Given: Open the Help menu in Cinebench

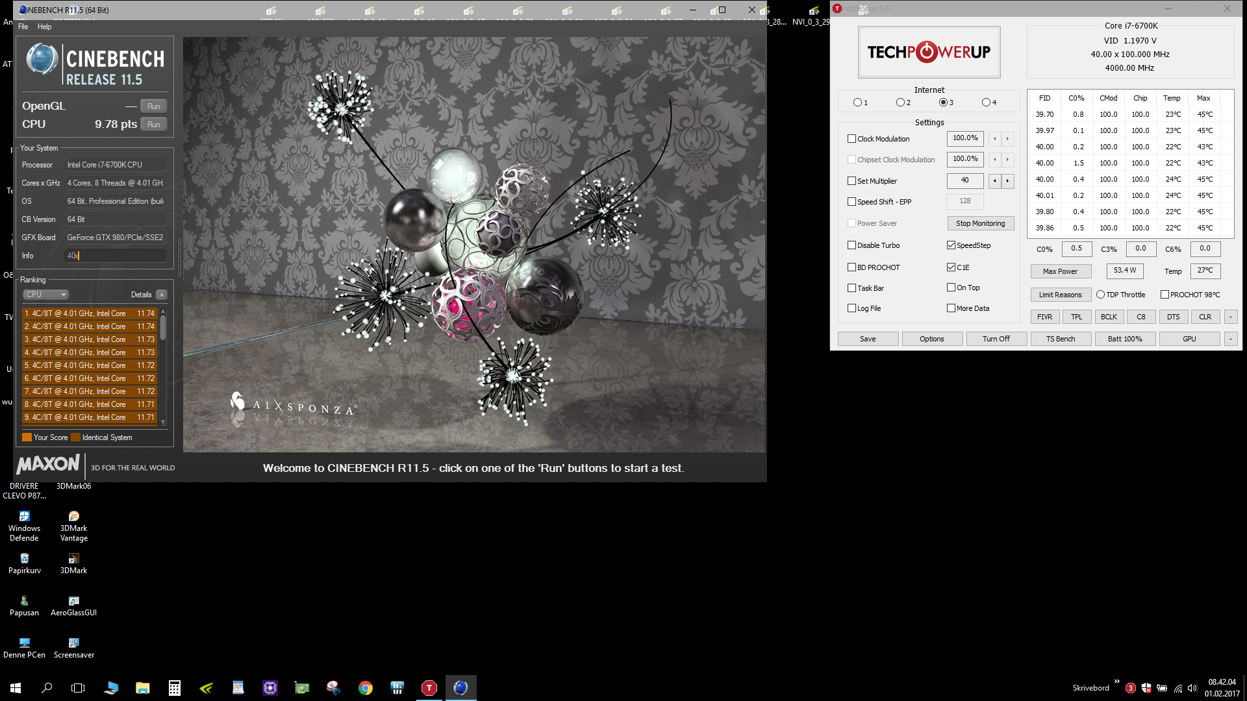Looking at the screenshot, I should point(44,27).
